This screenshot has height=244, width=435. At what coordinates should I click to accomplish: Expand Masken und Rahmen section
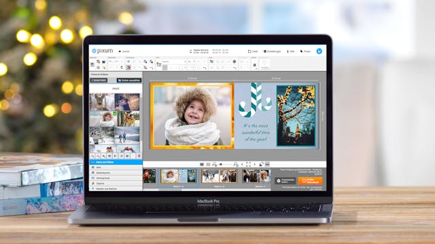point(116,188)
